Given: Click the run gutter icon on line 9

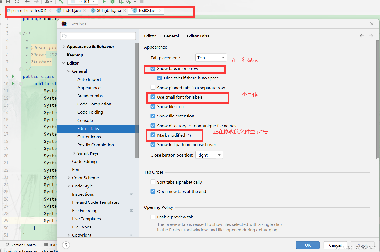Looking at the screenshot, I should pos(13,76).
